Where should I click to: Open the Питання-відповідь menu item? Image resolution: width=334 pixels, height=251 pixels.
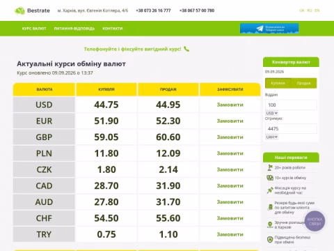(x=74, y=29)
